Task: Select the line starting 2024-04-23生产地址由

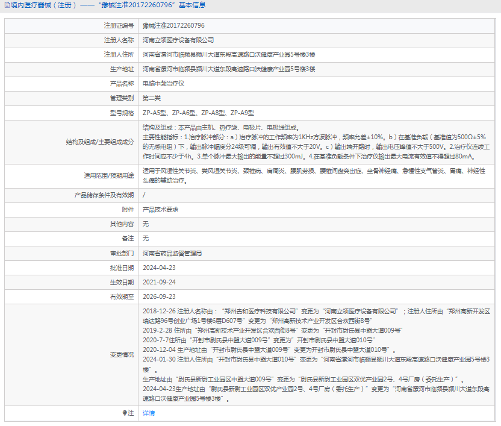Action: (316, 393)
